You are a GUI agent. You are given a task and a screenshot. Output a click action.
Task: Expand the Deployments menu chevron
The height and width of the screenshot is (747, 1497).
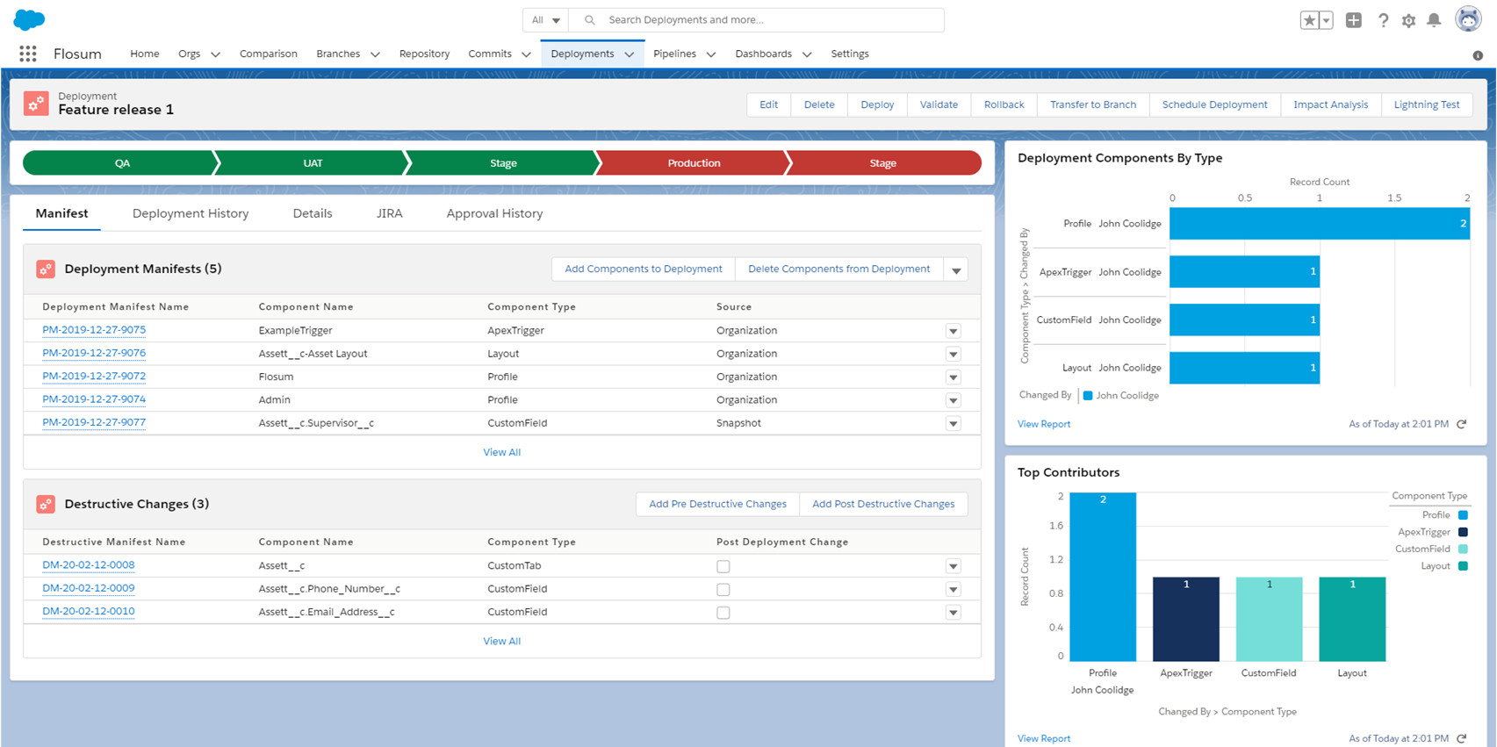click(630, 54)
